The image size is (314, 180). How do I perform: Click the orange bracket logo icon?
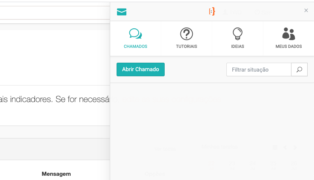point(212,11)
